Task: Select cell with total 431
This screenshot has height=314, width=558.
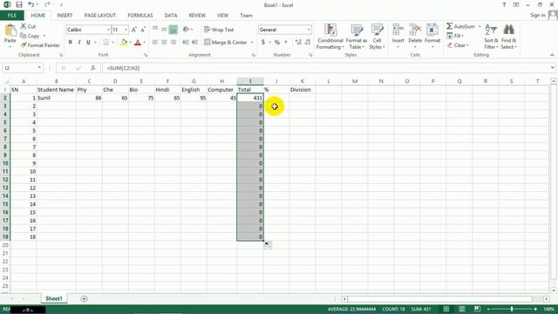Action: pos(250,98)
